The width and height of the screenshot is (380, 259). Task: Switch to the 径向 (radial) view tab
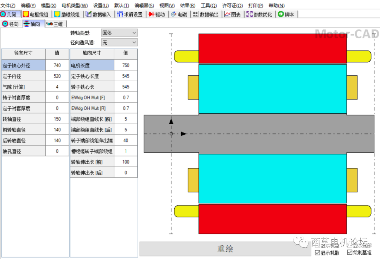(11, 24)
